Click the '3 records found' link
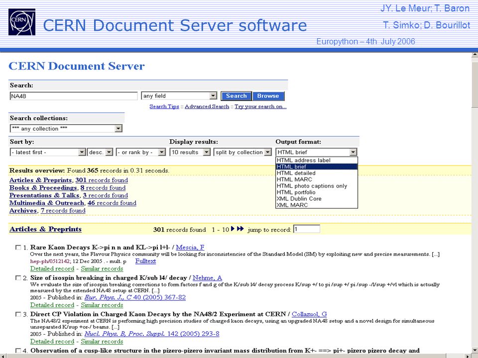478x358 pixels. (x=106, y=195)
